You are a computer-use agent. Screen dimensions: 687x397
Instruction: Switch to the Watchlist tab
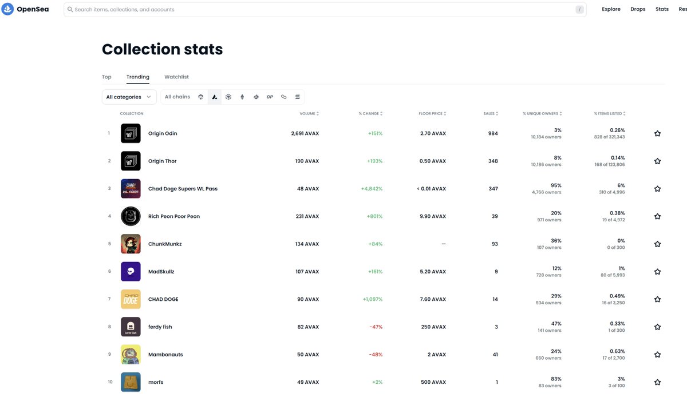[x=176, y=77]
